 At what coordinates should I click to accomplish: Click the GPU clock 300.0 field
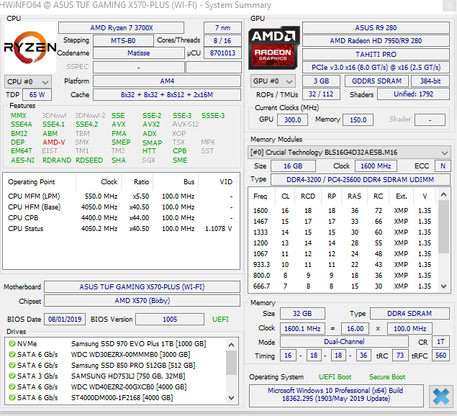[292, 119]
